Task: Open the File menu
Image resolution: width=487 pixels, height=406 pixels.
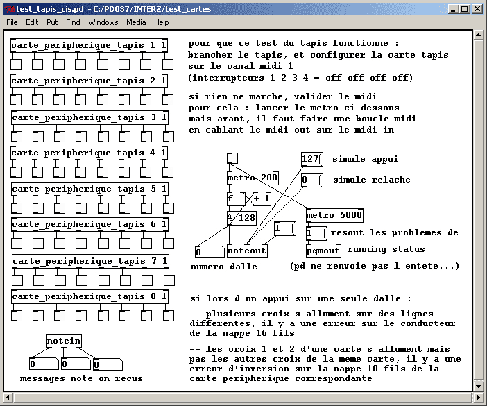Action: pyautogui.click(x=12, y=22)
